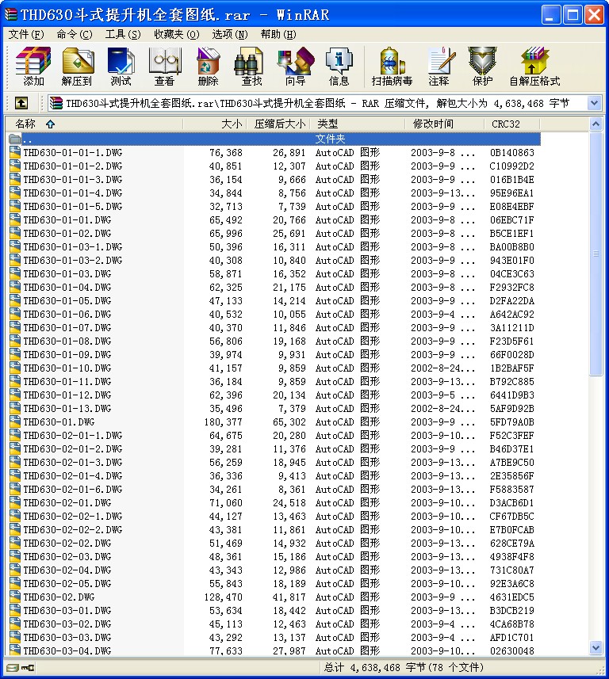Click the up-one-level folder button

pos(21,103)
